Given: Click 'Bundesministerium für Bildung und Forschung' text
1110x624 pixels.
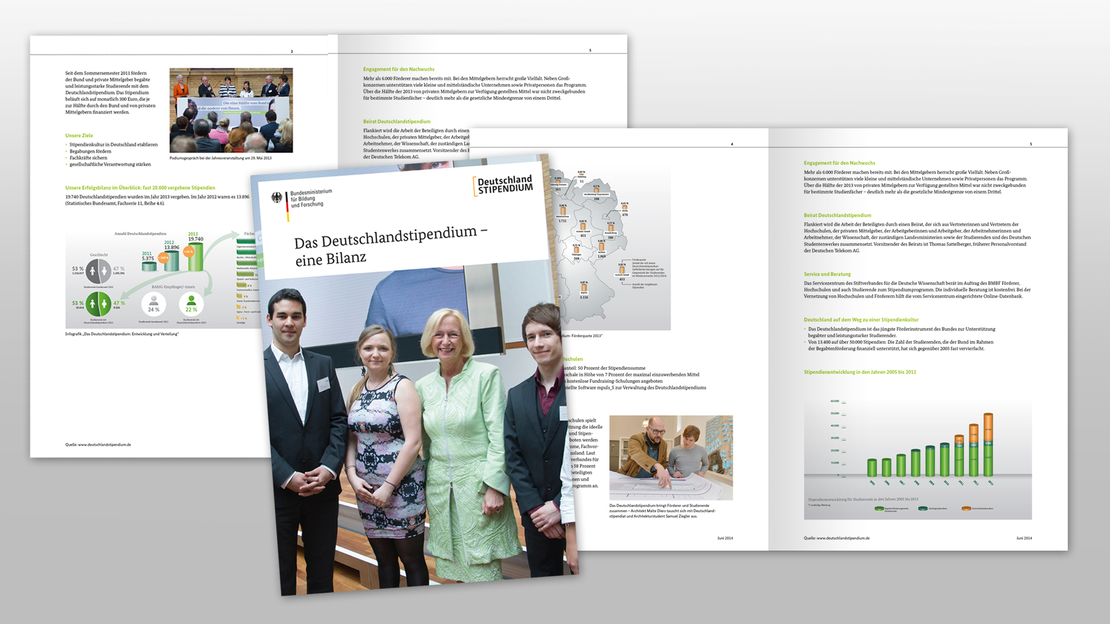Looking at the screenshot, I should 311,198.
